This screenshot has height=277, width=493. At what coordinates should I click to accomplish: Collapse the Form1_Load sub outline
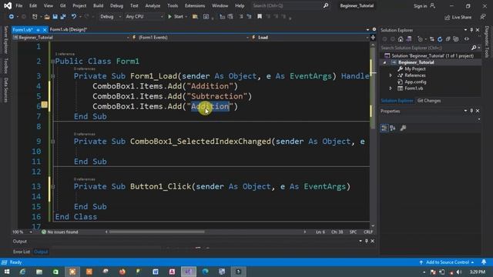[52, 76]
